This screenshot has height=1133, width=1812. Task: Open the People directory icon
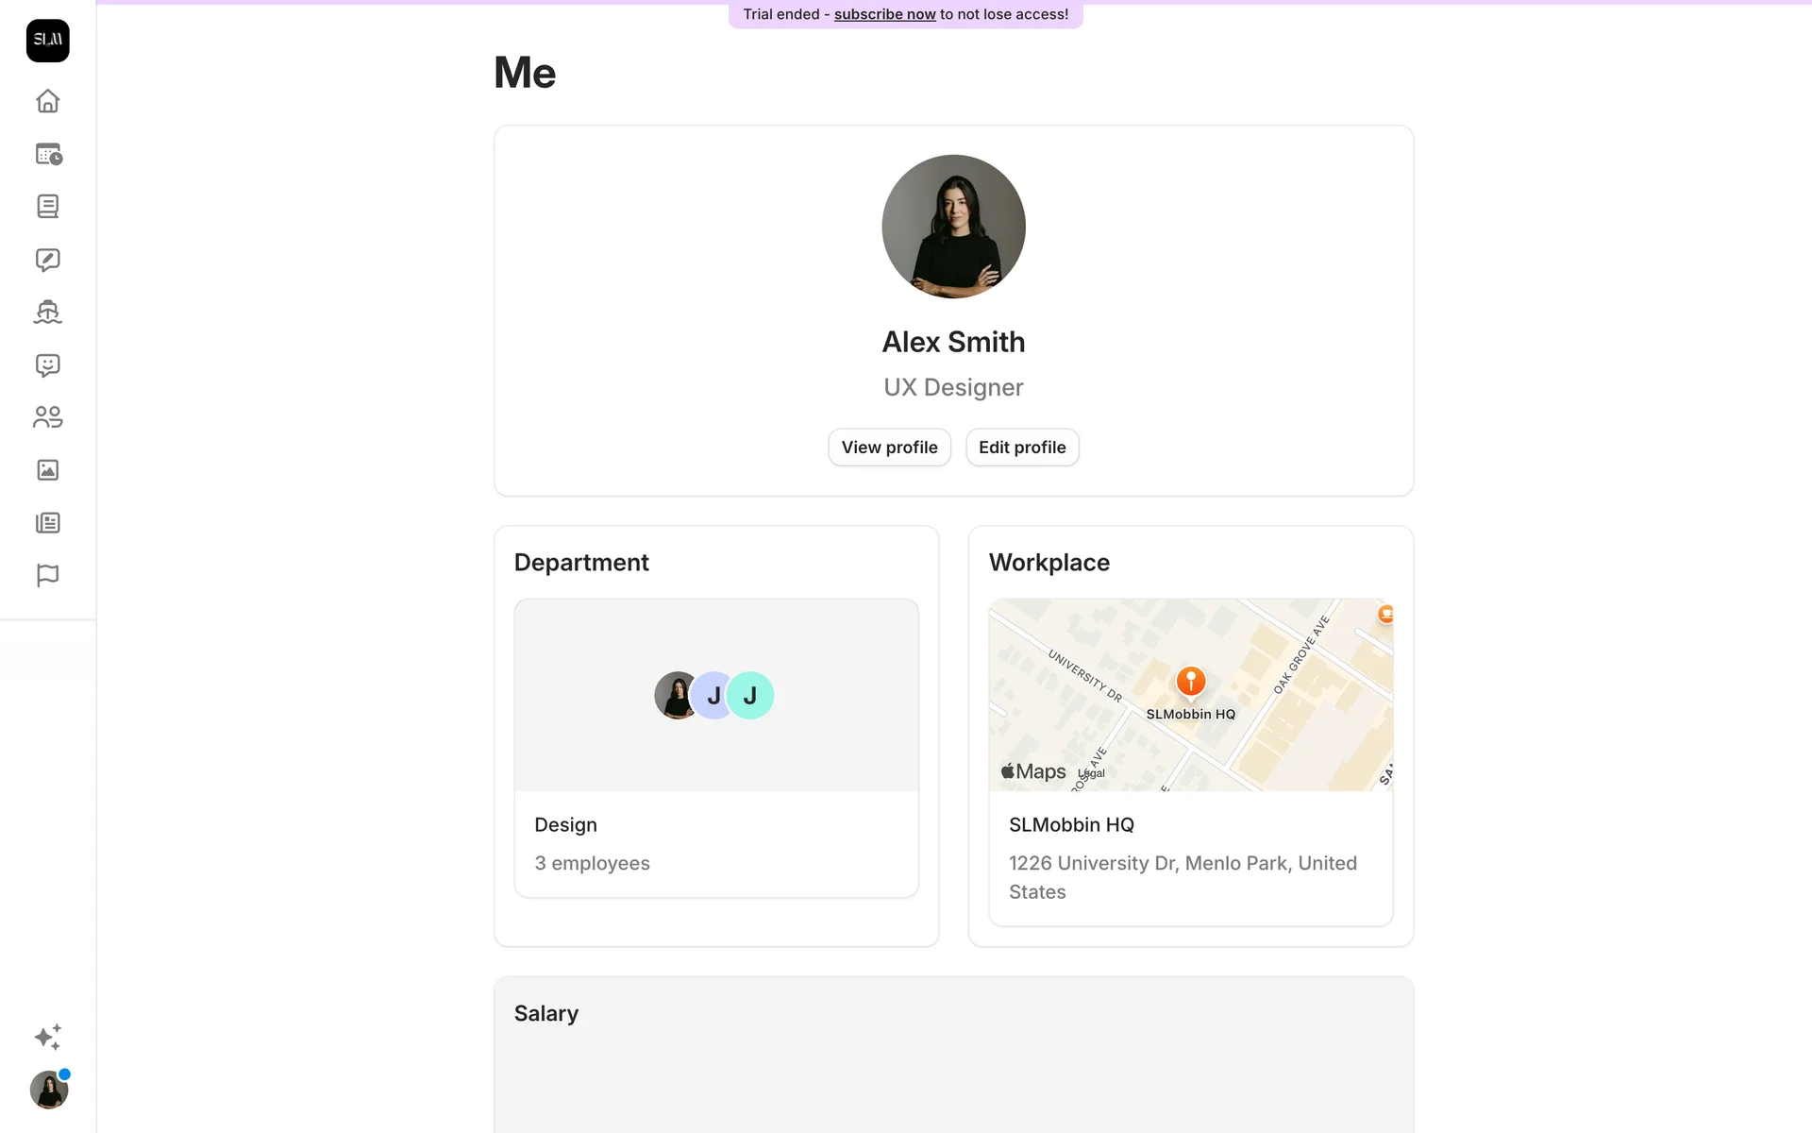coord(48,417)
